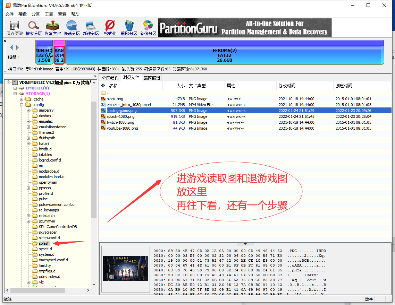Sort files by 名称 column header
The image size is (395, 305).
click(x=131, y=86)
